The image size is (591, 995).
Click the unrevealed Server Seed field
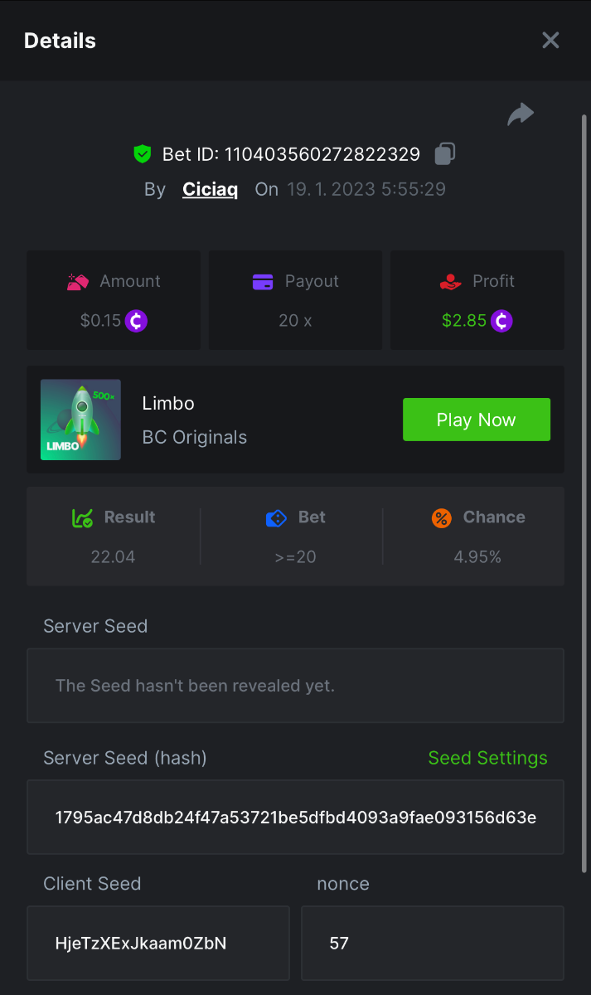click(x=295, y=686)
